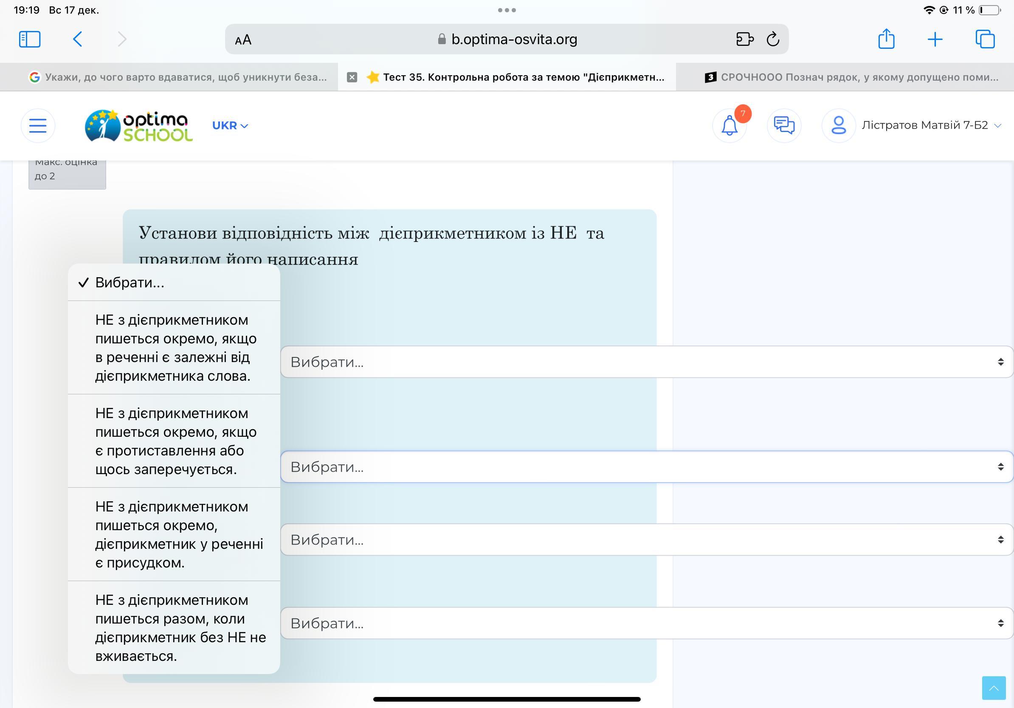Expand the UKR language dropdown

[x=230, y=126]
